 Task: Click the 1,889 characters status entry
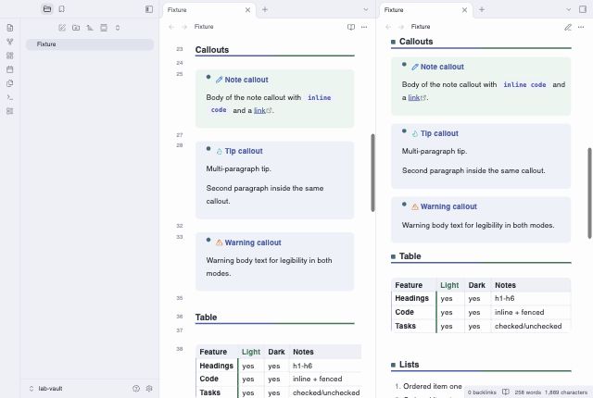click(566, 392)
